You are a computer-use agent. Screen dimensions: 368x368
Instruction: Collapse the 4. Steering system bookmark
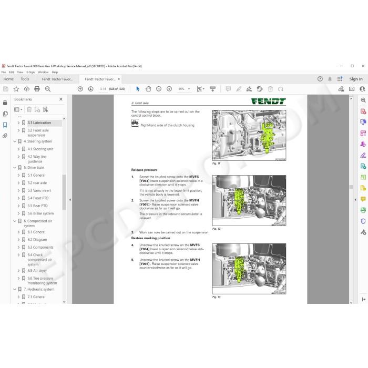[x=15, y=141]
